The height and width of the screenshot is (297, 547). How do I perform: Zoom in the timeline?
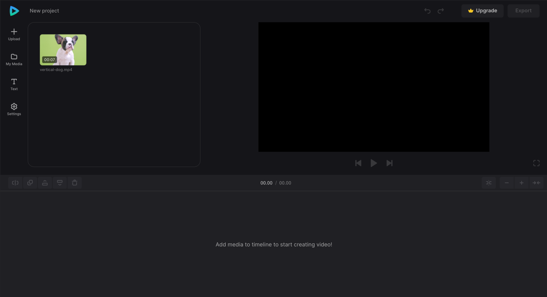[521, 183]
